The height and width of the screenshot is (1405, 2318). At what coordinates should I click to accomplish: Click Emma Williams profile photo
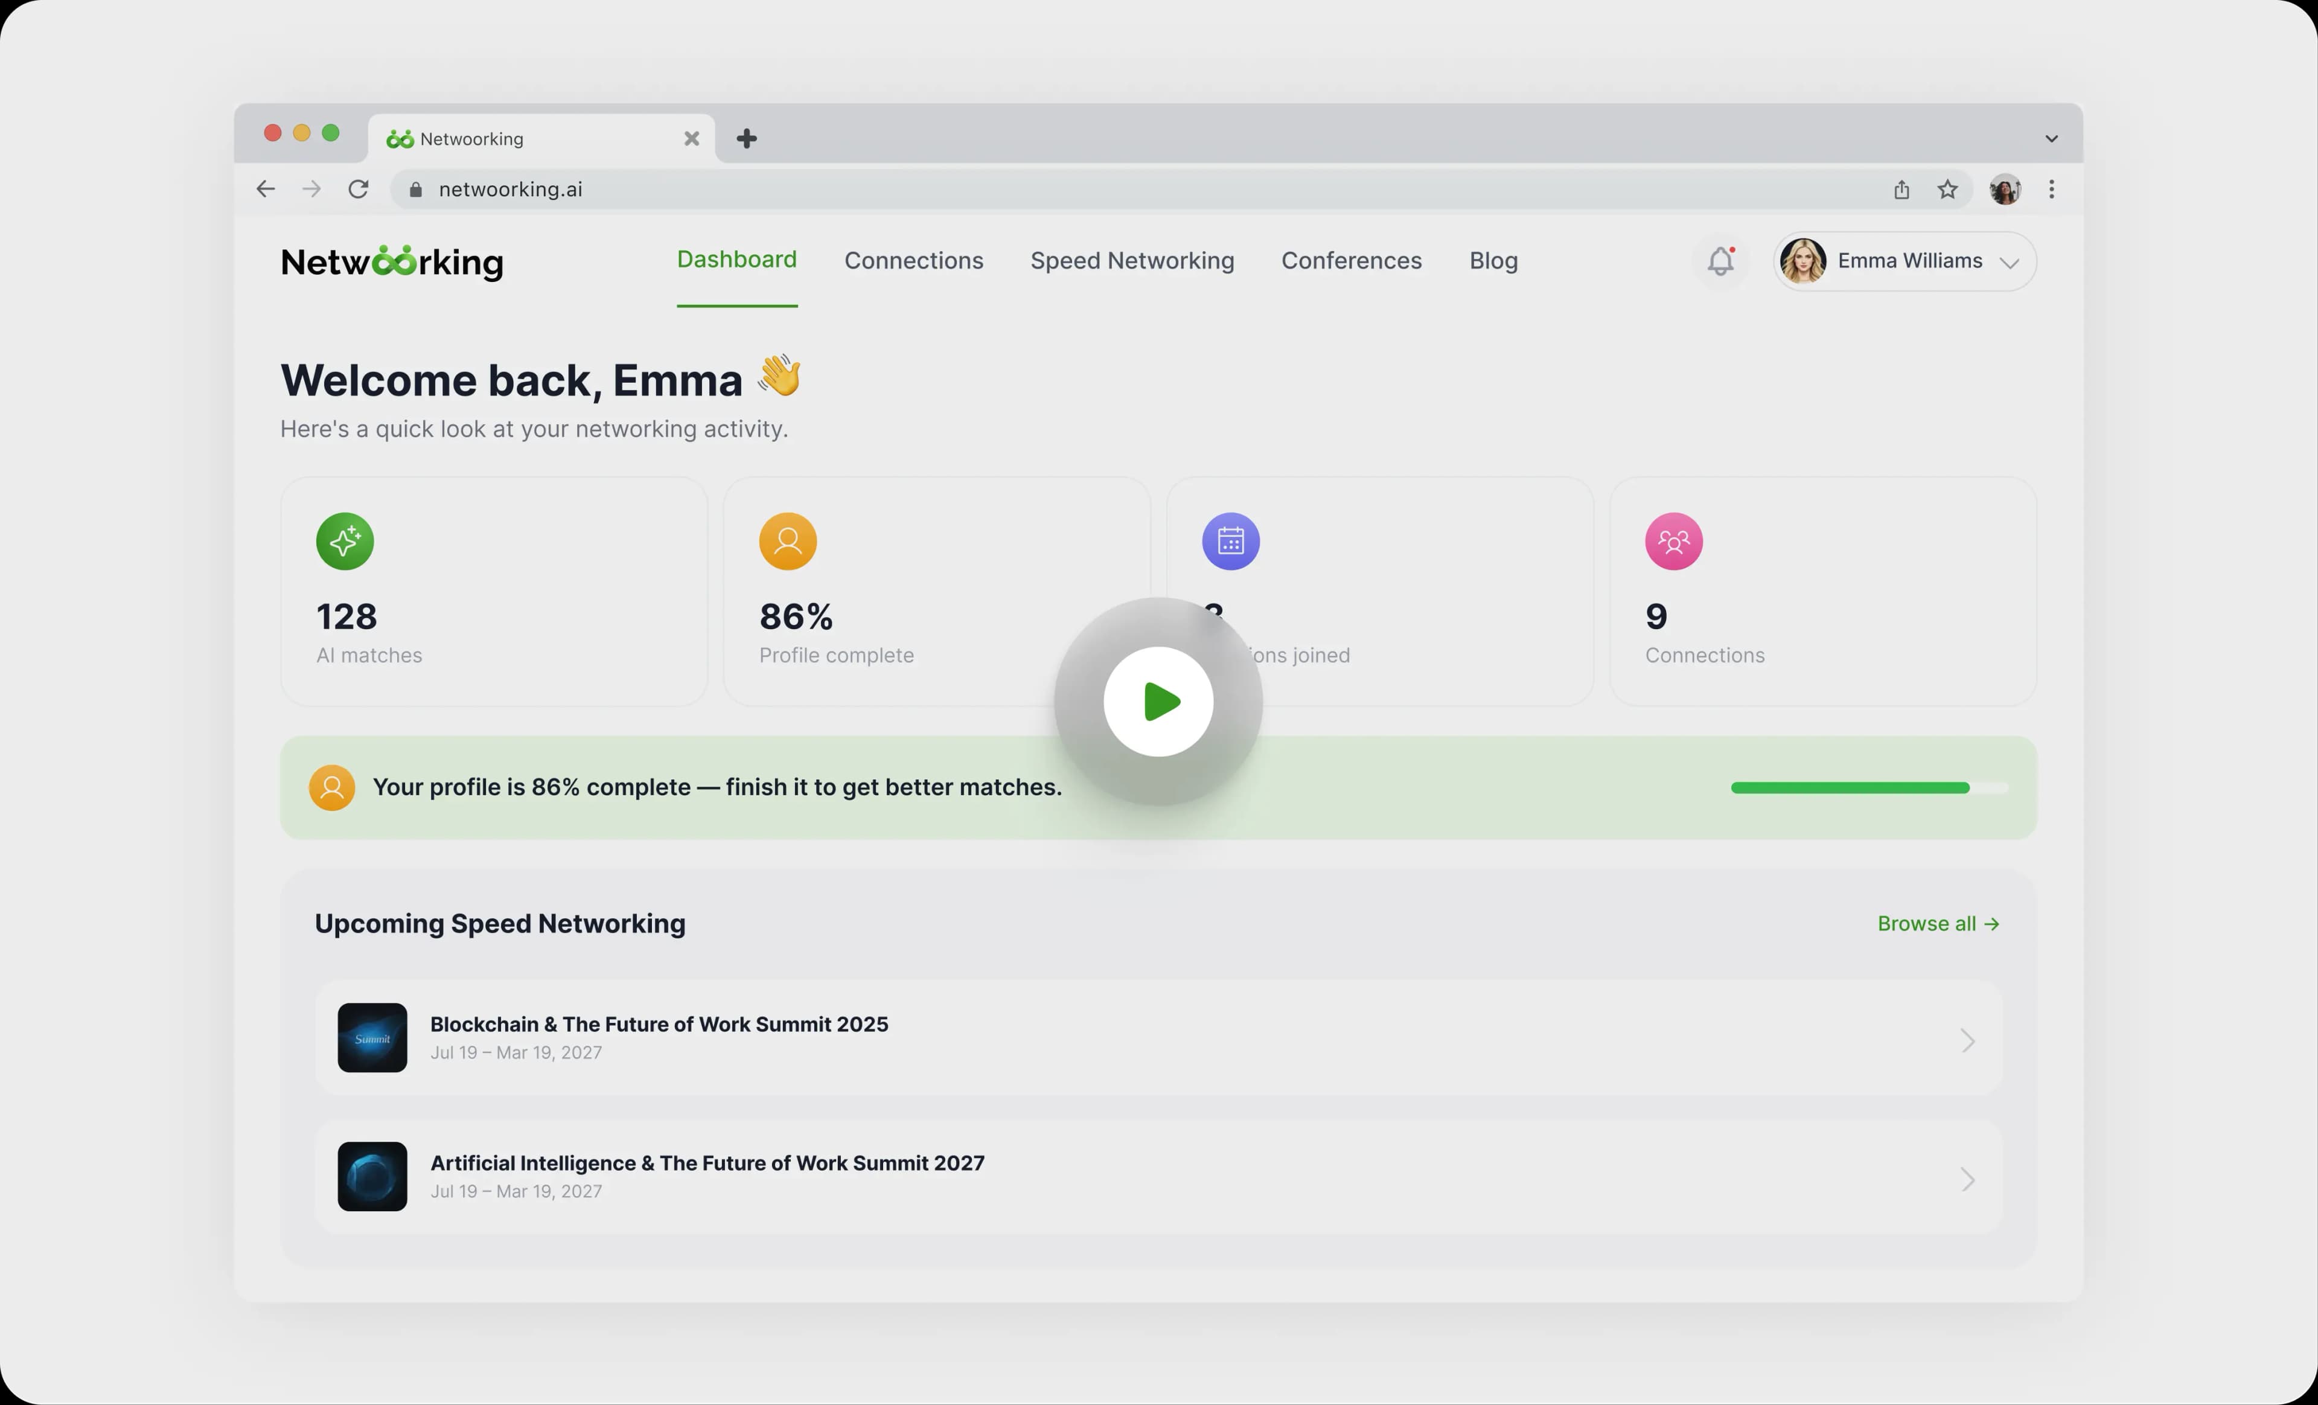1802,261
